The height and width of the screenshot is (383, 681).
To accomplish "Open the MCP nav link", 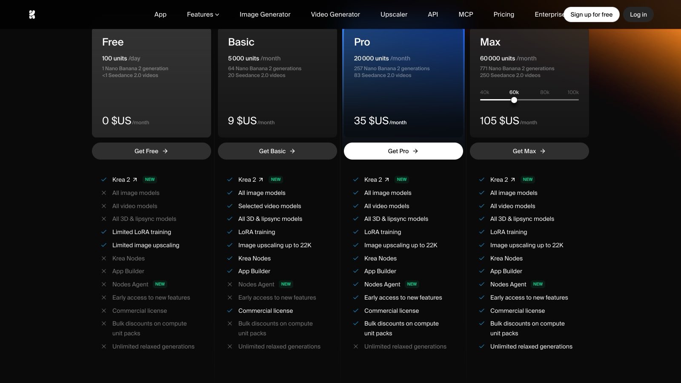I will [x=466, y=14].
